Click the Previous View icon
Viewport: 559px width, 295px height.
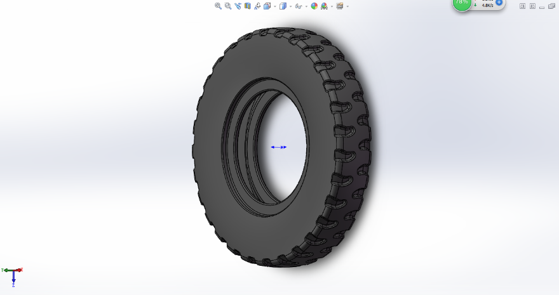[x=238, y=6]
